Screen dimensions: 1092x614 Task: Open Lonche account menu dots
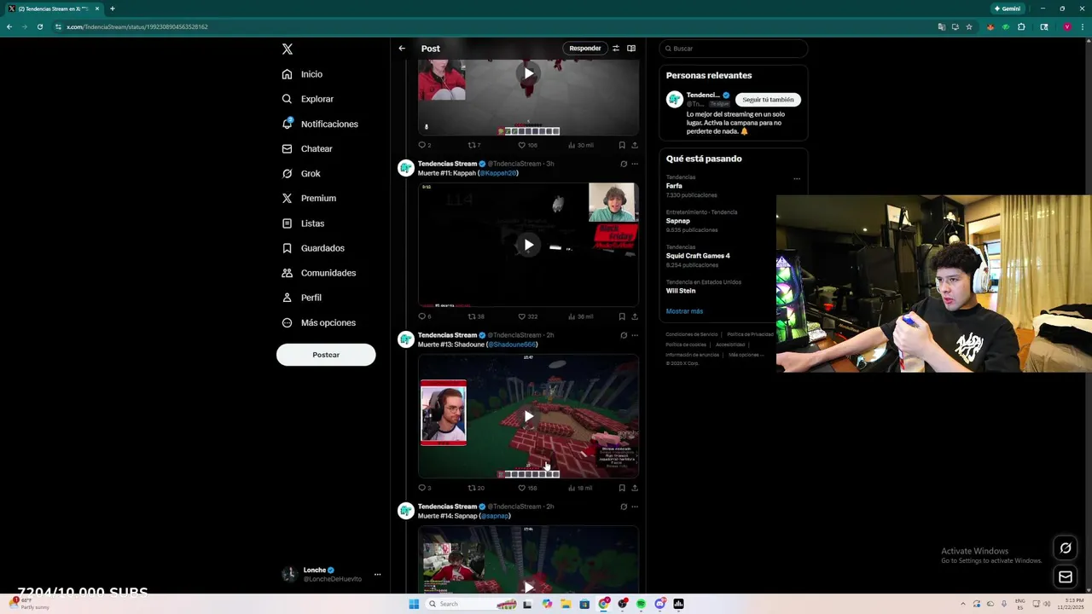pos(377,574)
